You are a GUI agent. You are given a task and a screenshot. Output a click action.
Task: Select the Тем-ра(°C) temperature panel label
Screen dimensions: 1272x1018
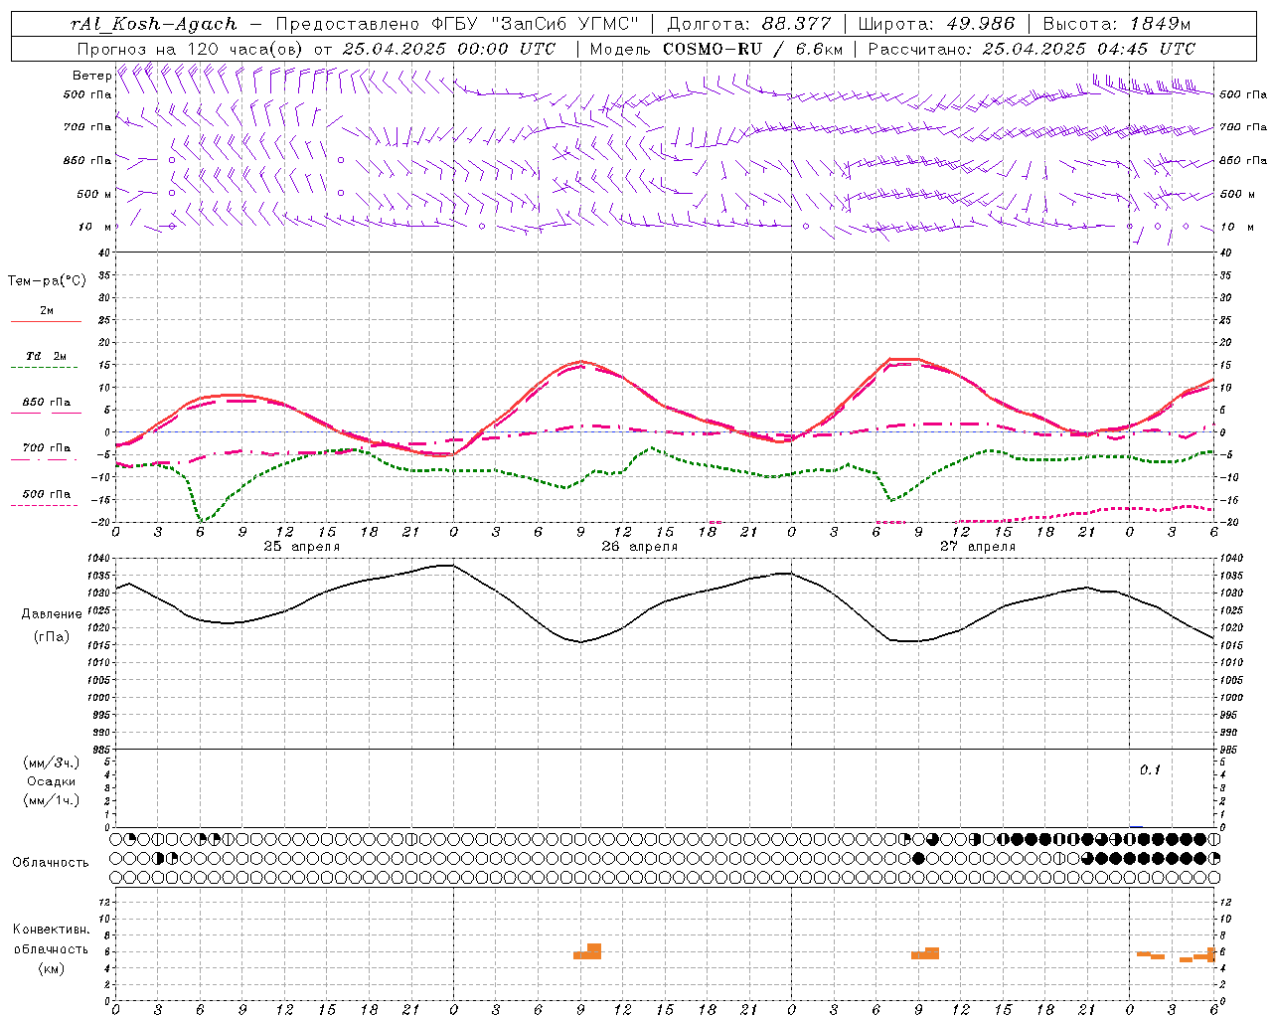click(x=47, y=281)
